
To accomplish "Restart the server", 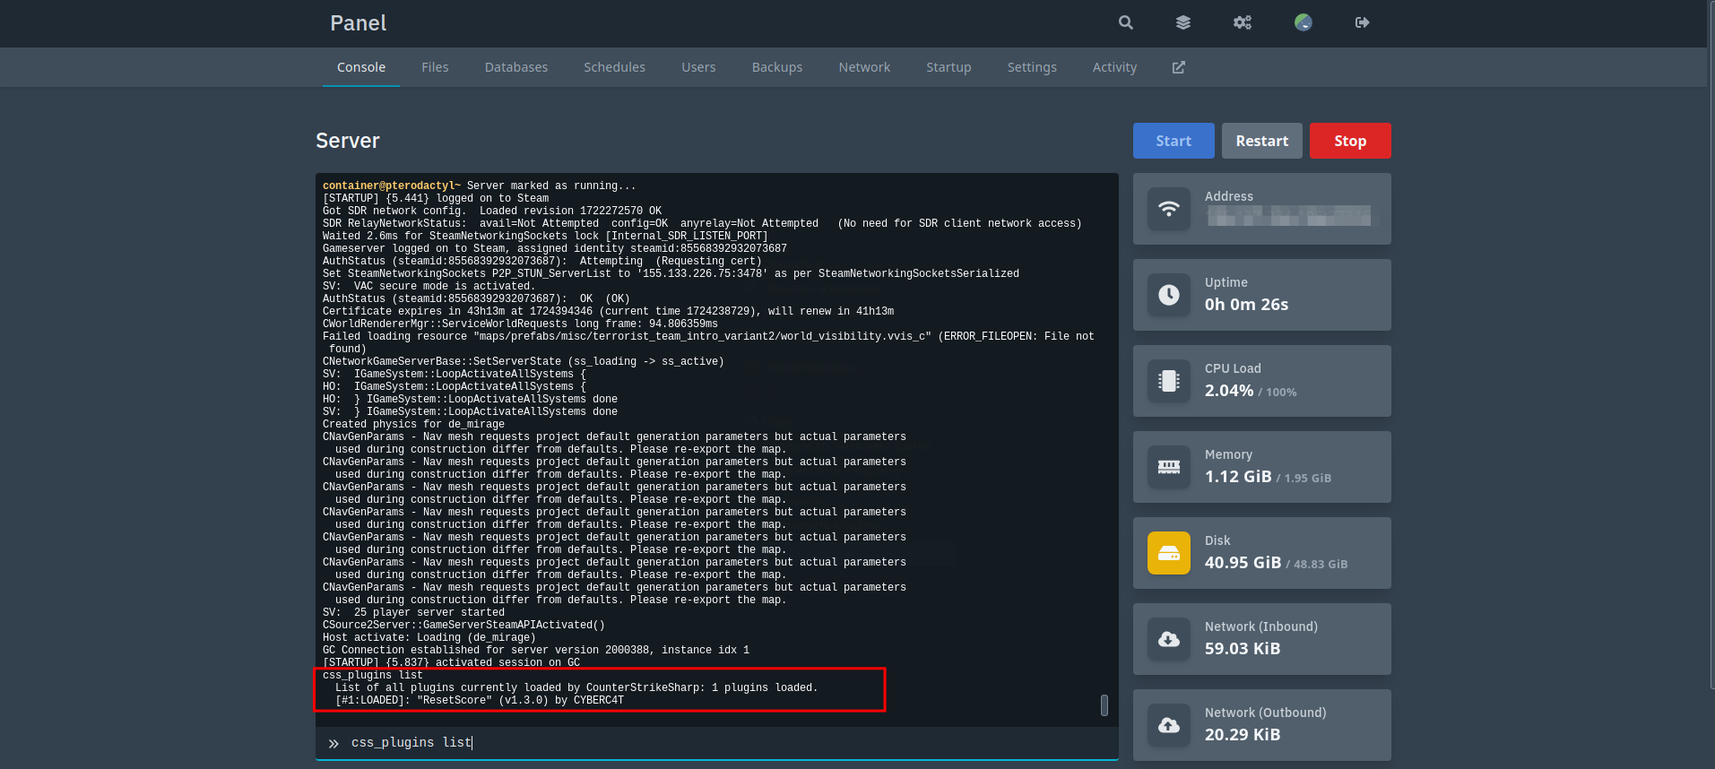I will 1261,141.
